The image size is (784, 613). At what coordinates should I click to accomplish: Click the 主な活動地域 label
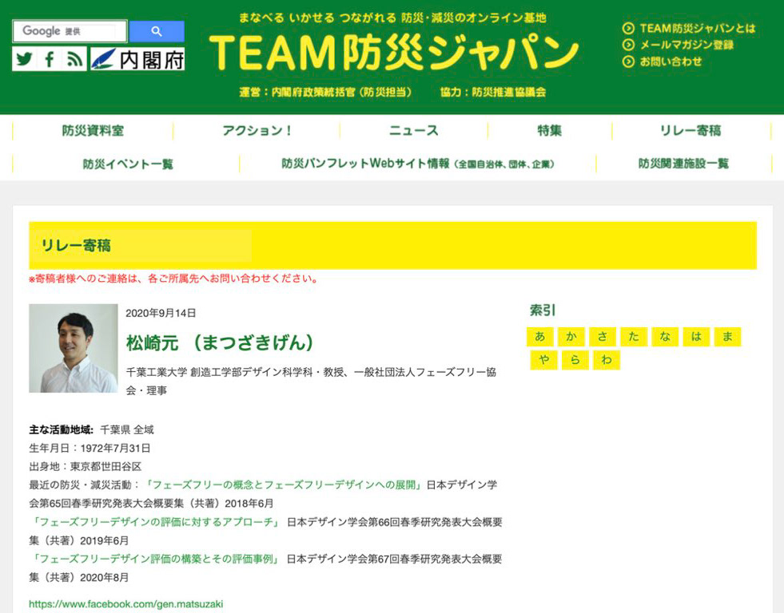(x=61, y=429)
